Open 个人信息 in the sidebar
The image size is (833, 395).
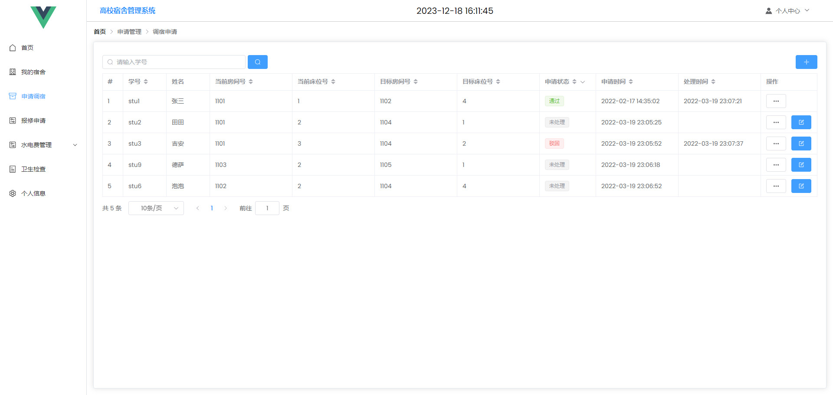(43, 193)
